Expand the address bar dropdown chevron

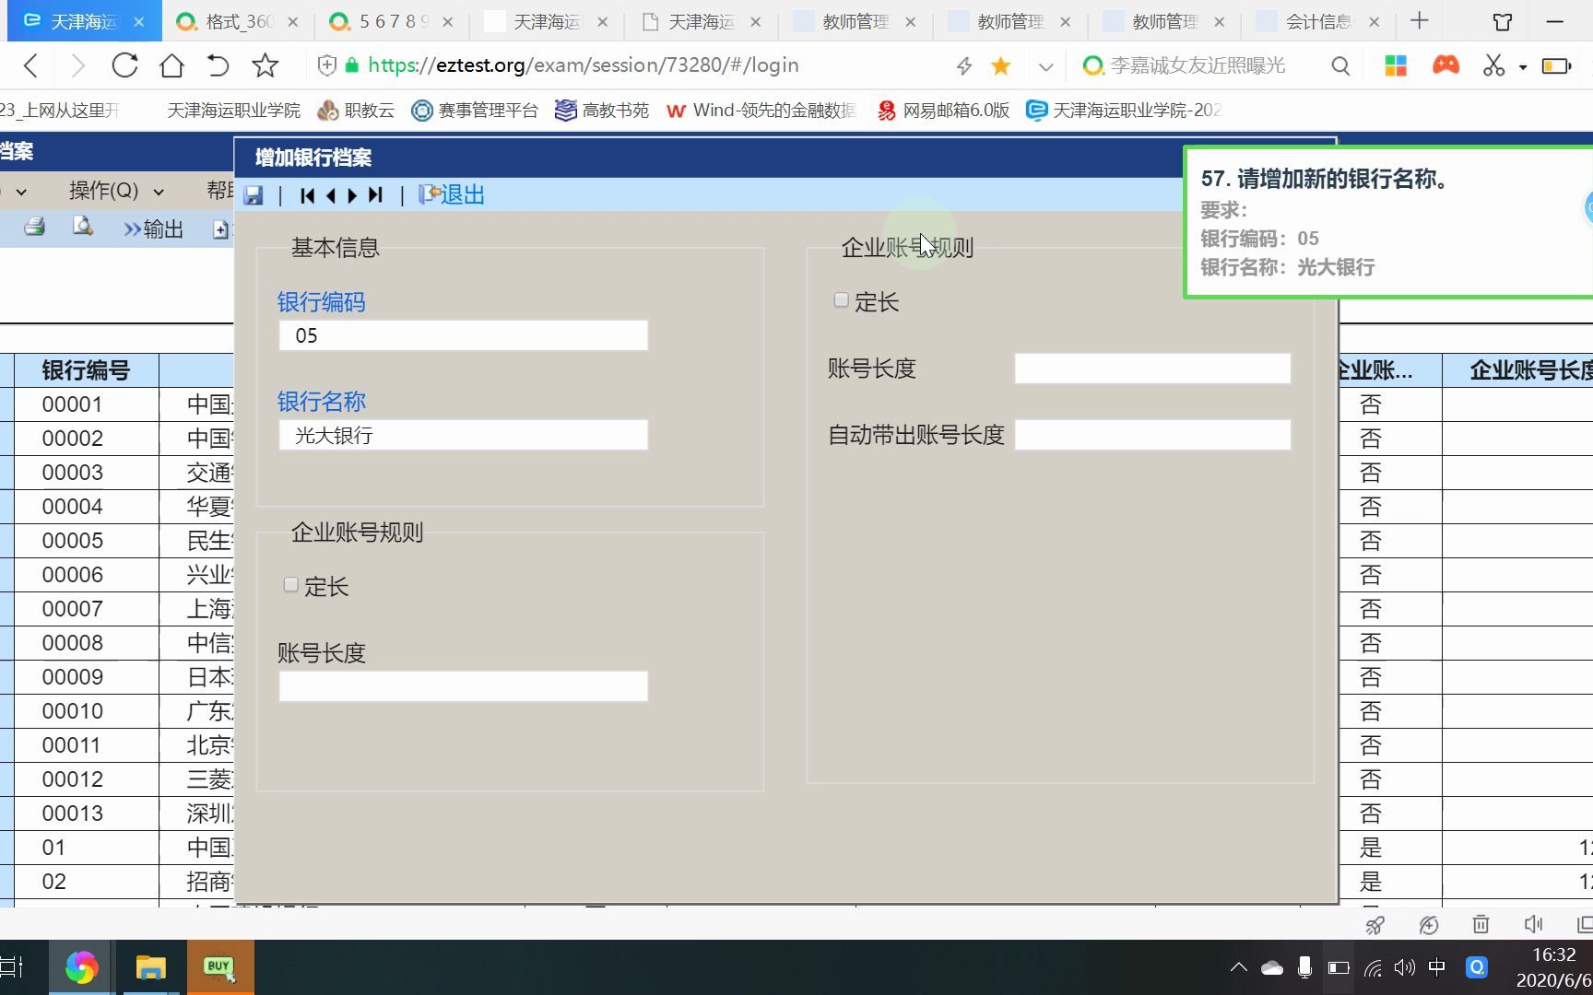(x=1045, y=66)
